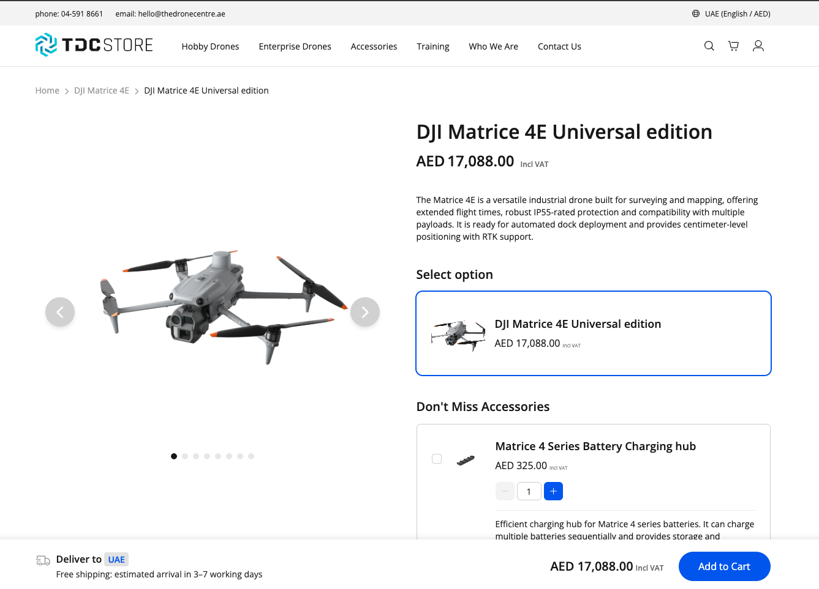The image size is (819, 589).
Task: Open Who We Are menu
Action: click(x=494, y=46)
